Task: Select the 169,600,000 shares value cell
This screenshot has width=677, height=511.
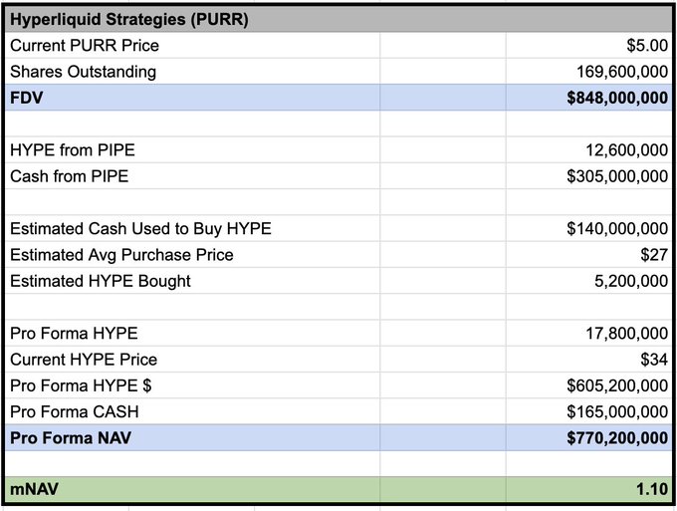Action: pos(622,72)
